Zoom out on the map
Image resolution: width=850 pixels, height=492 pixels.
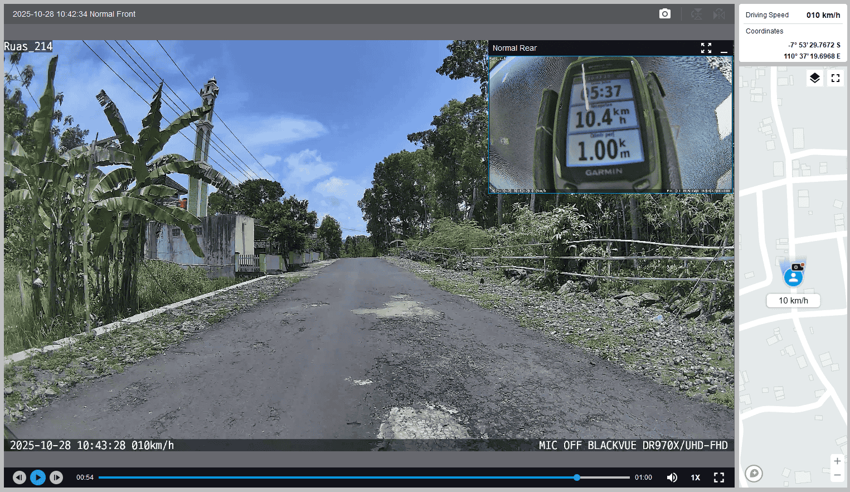pos(837,475)
